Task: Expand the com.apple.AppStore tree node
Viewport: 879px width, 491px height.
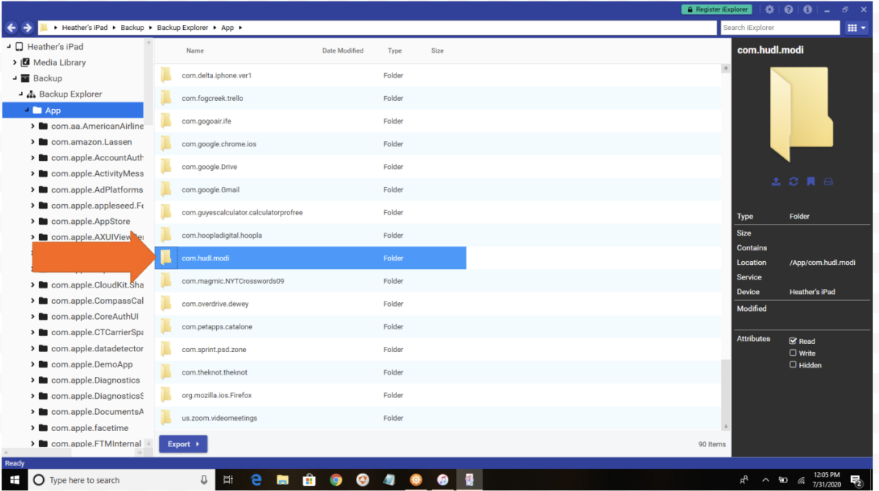Action: coord(32,221)
